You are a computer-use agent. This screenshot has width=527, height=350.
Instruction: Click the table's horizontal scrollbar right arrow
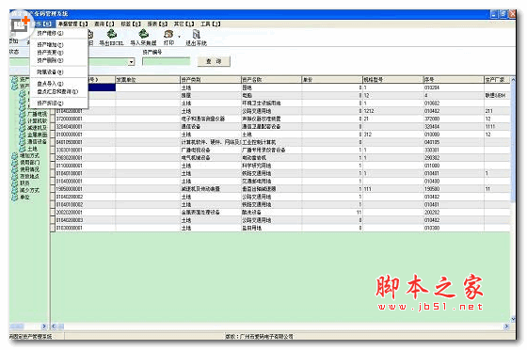pos(506,326)
